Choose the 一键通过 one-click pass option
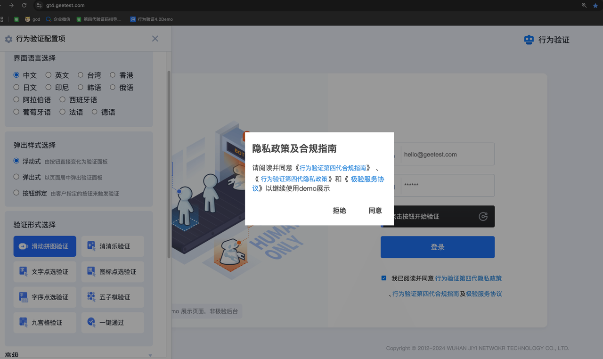 coord(113,323)
